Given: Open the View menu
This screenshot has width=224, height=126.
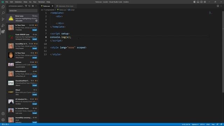Looking at the screenshot, I should pyautogui.click(x=26, y=2).
